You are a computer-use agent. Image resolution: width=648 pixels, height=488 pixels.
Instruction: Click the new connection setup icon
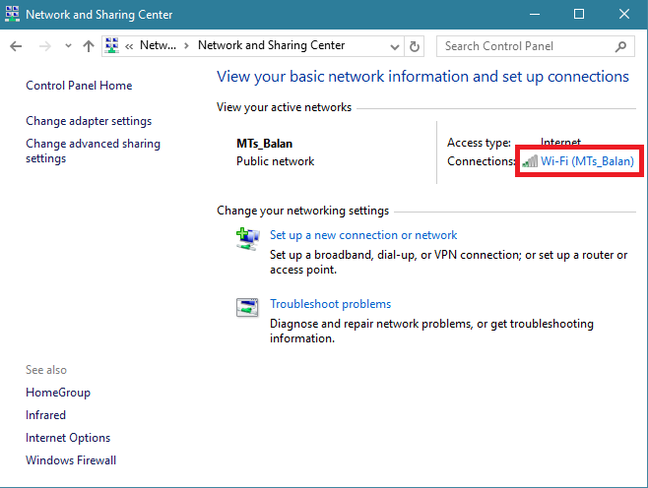[x=247, y=239]
